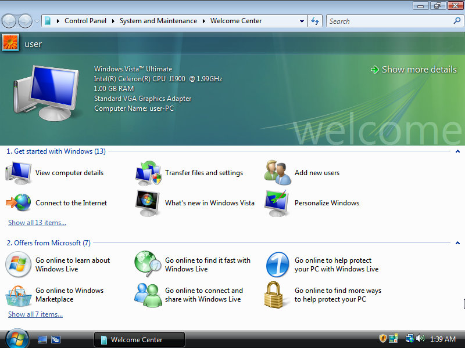Viewport: 465px width, 348px height.
Task: Collapse the Offers from Microsoft section
Action: point(457,243)
